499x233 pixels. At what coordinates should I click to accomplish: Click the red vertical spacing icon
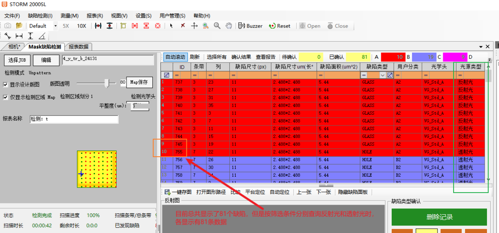coord(146,26)
